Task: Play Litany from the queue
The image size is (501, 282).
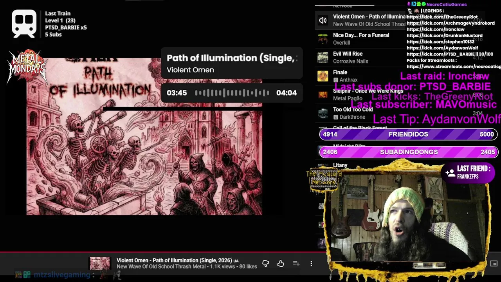Action: (x=340, y=165)
